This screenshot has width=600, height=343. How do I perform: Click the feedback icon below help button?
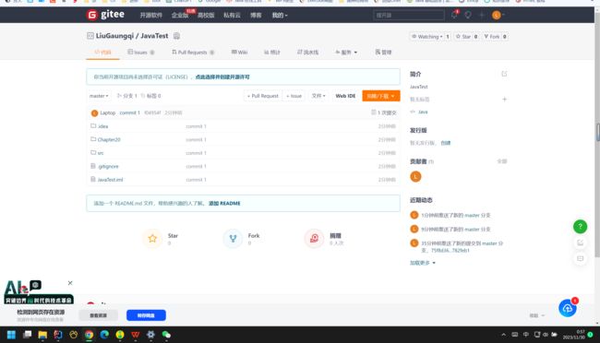(x=580, y=242)
